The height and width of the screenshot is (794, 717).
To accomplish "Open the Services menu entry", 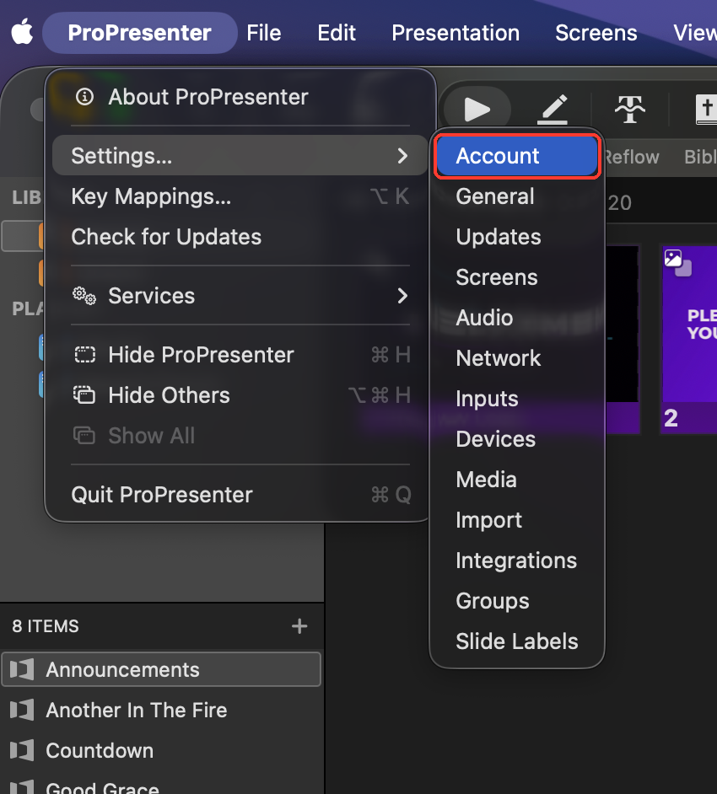I will click(x=240, y=296).
